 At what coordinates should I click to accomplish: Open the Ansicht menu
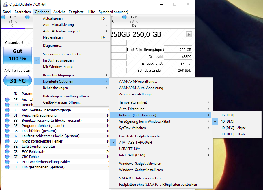59,12
